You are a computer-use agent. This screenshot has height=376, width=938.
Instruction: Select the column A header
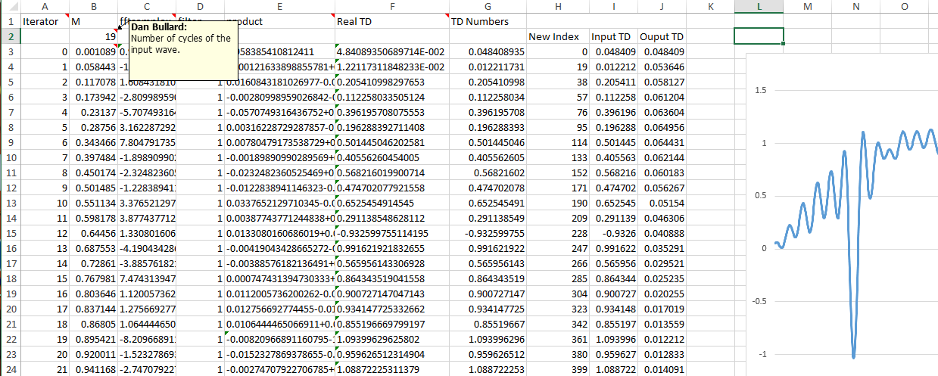click(45, 6)
